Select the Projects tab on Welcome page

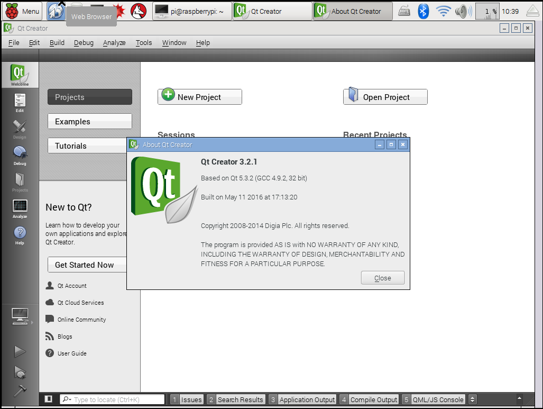tap(90, 97)
